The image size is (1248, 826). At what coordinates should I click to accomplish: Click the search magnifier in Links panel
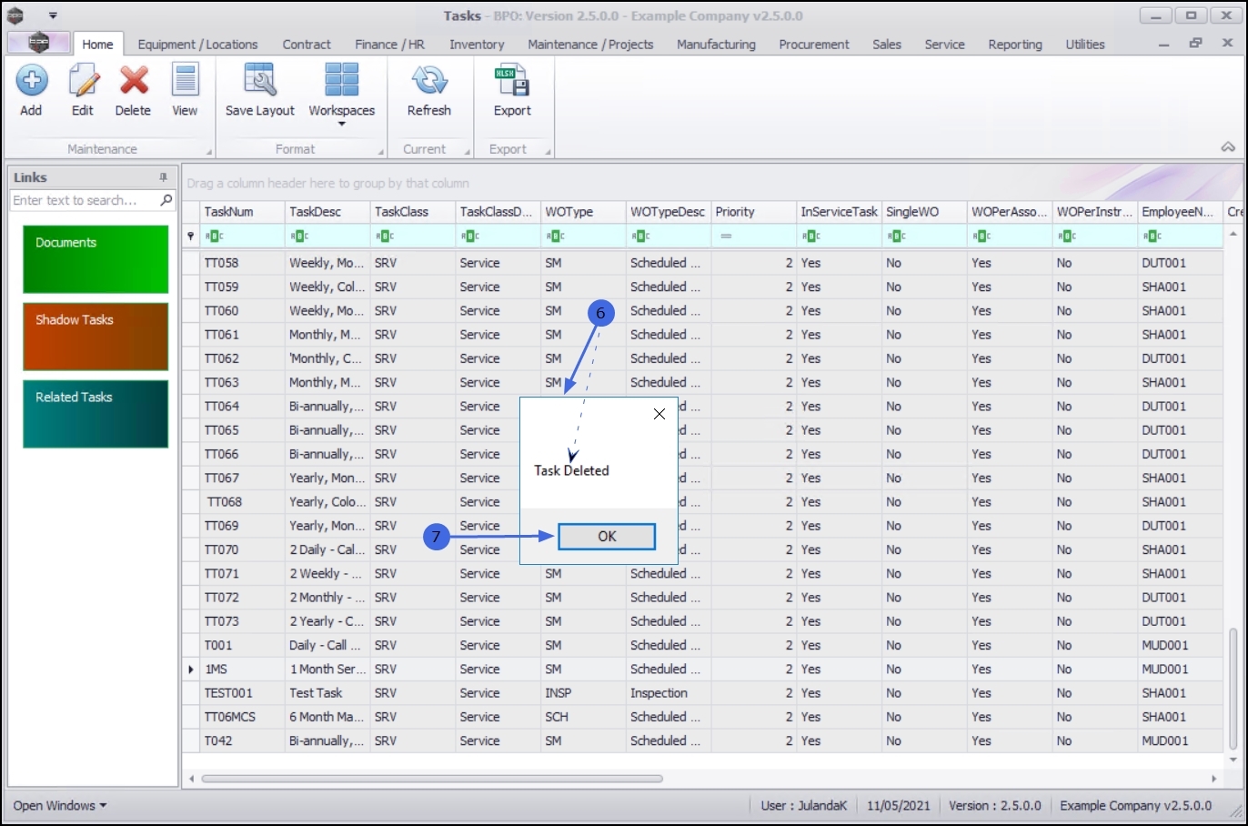pos(166,200)
